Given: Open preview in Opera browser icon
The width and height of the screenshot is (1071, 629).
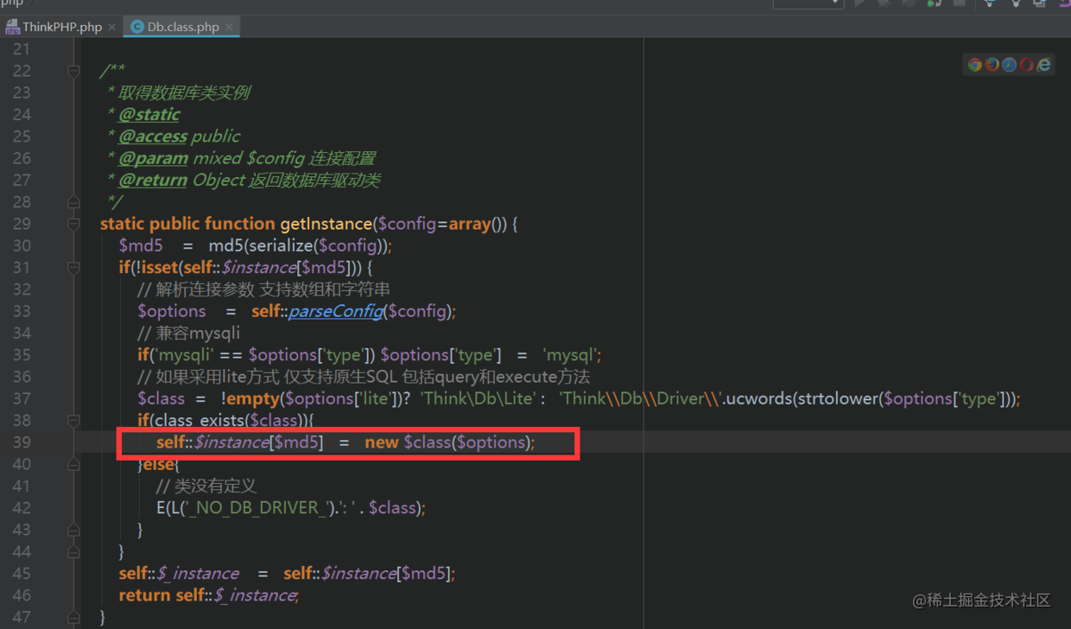Looking at the screenshot, I should (1027, 65).
